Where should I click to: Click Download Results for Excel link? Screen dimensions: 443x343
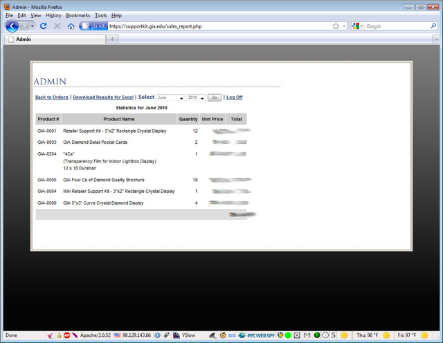click(x=103, y=97)
